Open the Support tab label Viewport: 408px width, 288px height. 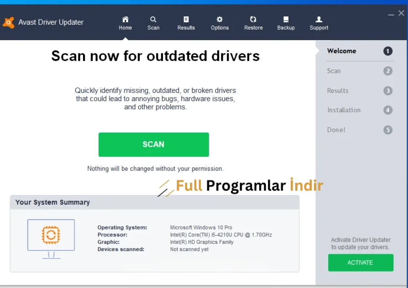(319, 27)
